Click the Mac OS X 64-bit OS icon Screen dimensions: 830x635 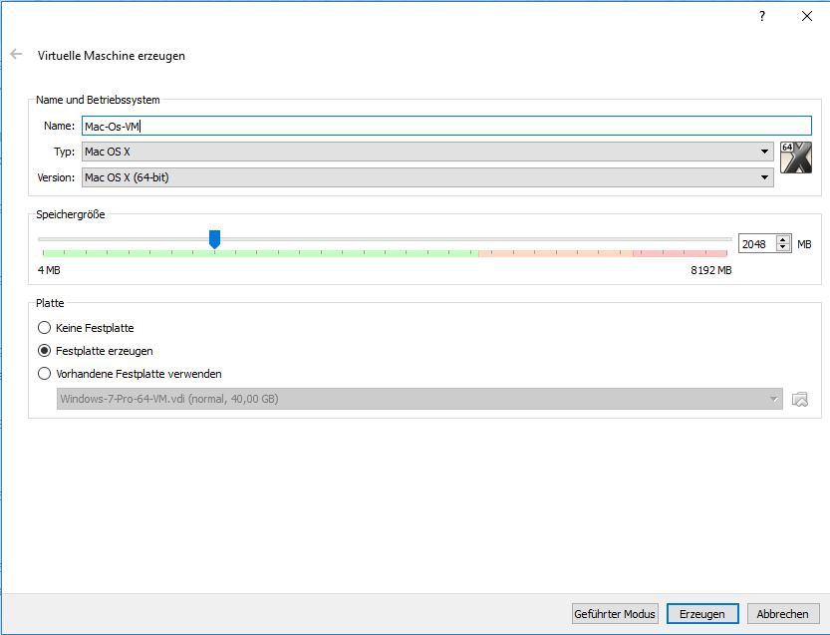tap(796, 158)
